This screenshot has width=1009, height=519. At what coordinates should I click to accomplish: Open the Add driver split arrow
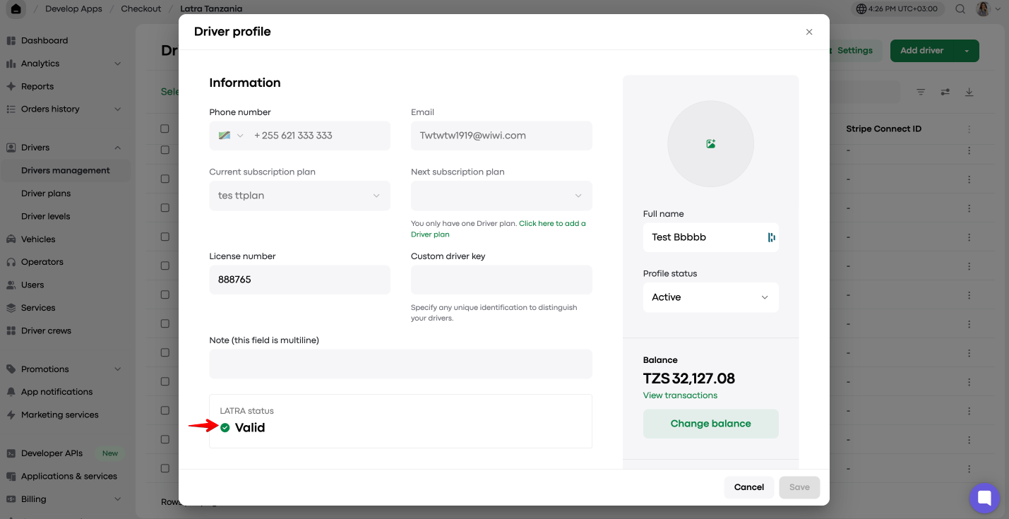pyautogui.click(x=967, y=51)
